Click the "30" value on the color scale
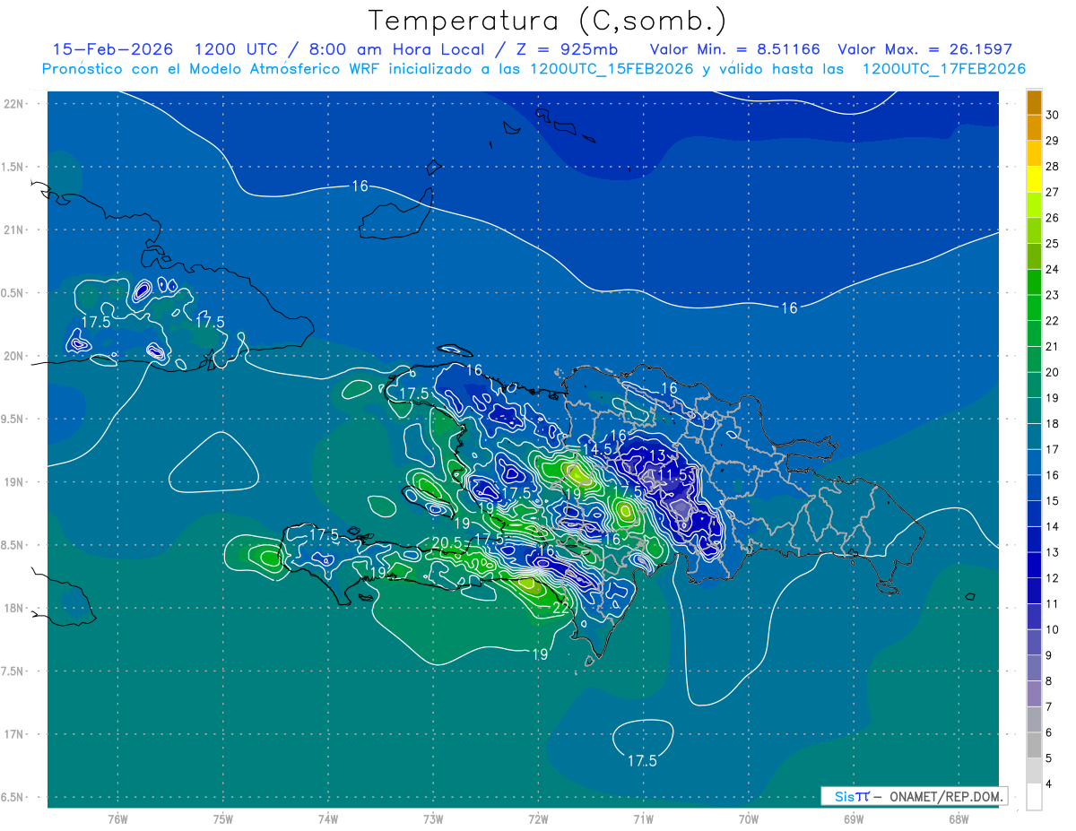The width and height of the screenshot is (1076, 831). (x=1053, y=115)
